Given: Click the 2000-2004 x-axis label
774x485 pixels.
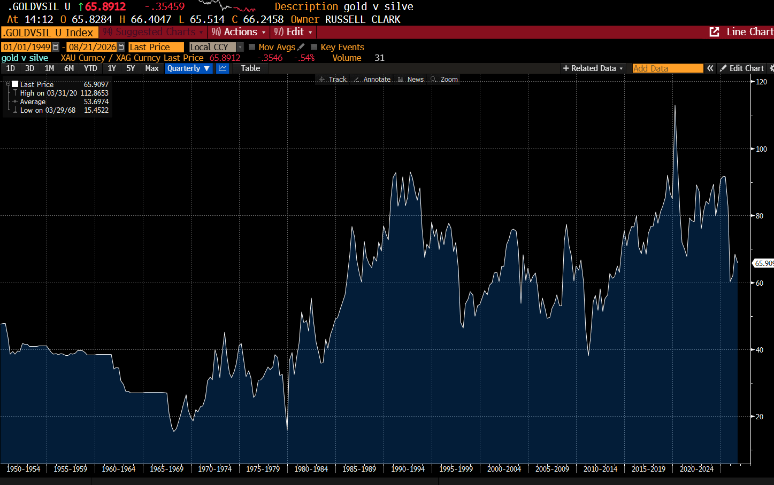Looking at the screenshot, I should (504, 469).
